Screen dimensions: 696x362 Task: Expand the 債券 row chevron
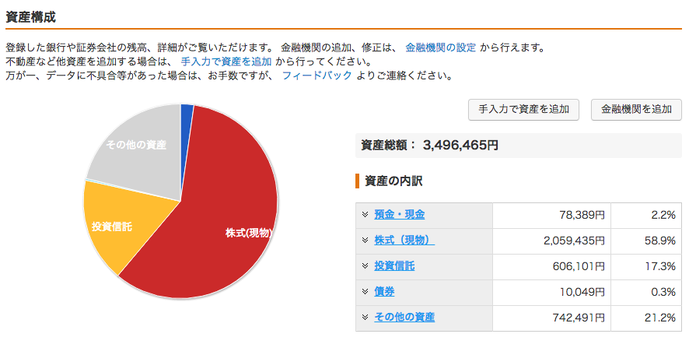[x=365, y=292]
